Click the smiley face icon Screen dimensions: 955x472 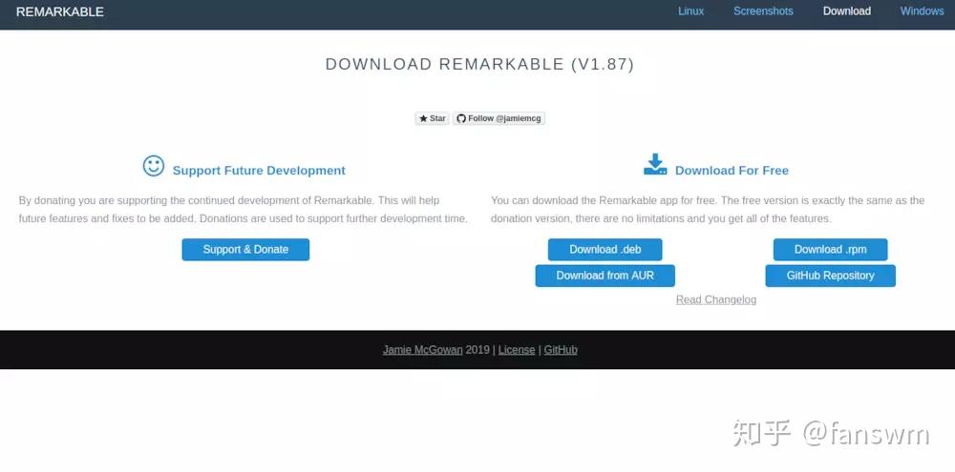[x=154, y=166]
